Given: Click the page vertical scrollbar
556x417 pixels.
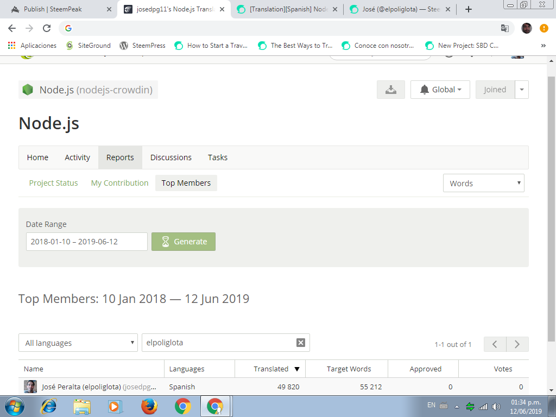Looking at the screenshot, I should point(552,209).
